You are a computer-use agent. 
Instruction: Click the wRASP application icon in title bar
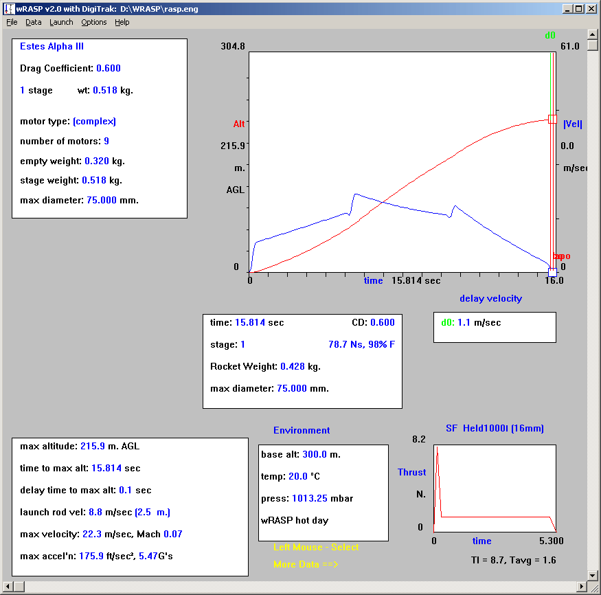9,9
